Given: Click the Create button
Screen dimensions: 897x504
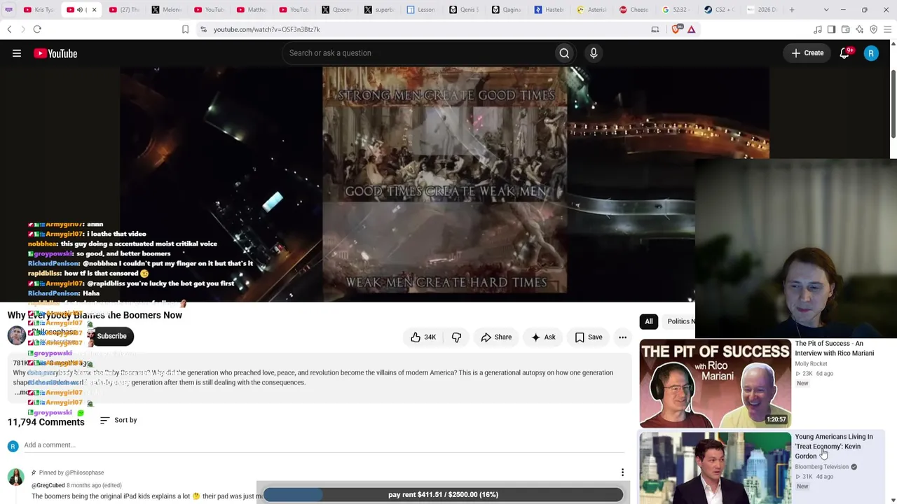Looking at the screenshot, I should point(808,53).
